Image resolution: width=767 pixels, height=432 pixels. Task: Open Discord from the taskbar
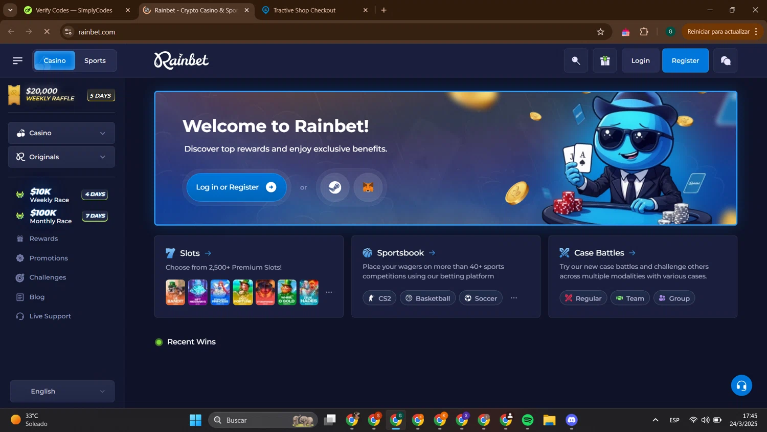point(572,420)
